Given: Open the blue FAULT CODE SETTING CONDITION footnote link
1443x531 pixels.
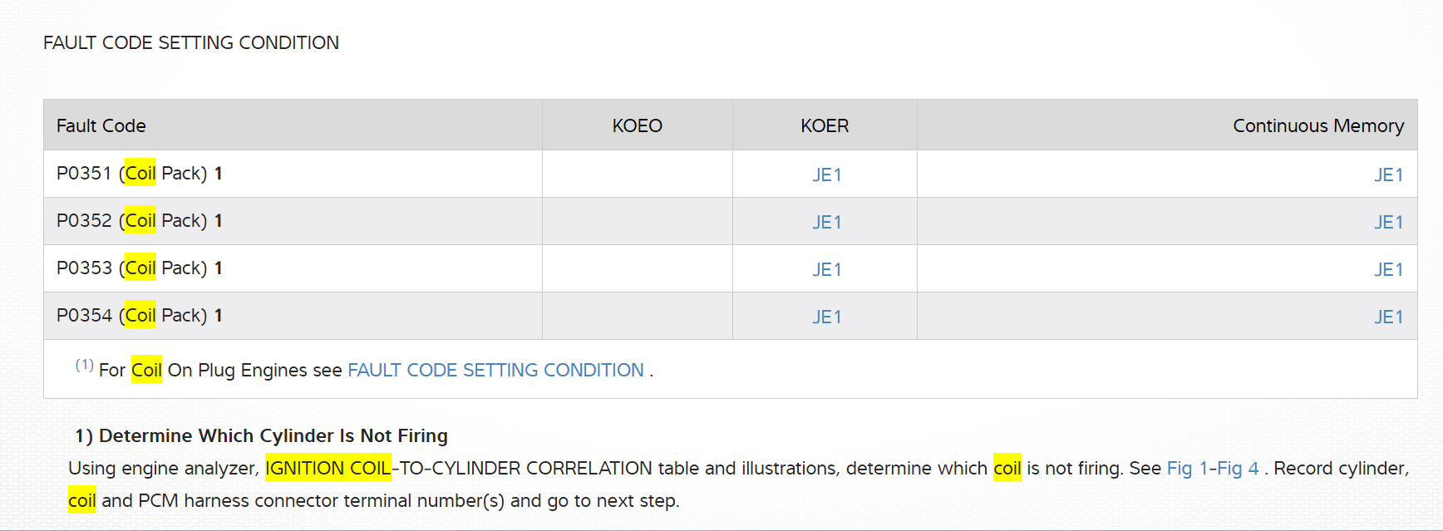Looking at the screenshot, I should coord(495,370).
